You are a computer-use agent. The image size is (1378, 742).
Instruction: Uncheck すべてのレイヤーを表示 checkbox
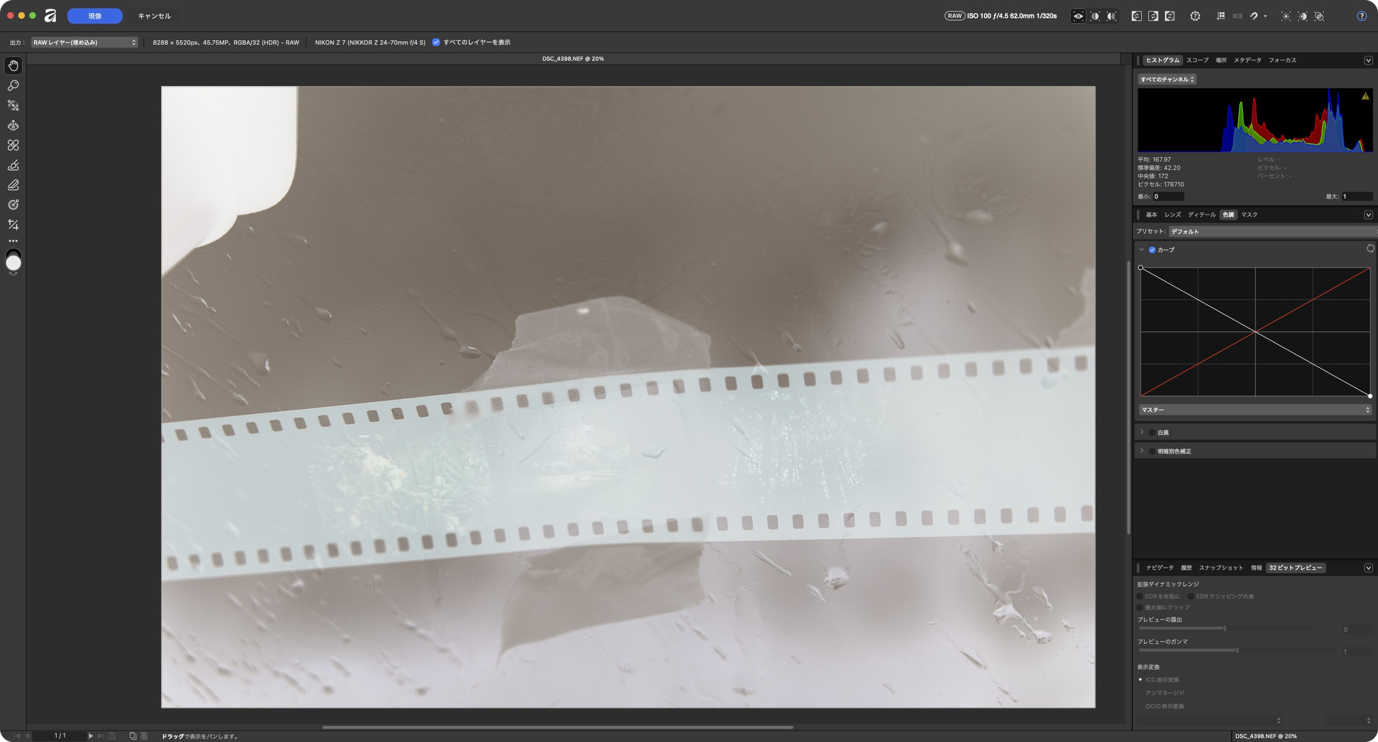pos(436,42)
